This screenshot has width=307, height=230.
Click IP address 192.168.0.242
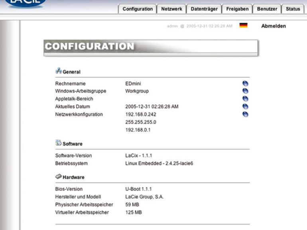coord(141,114)
